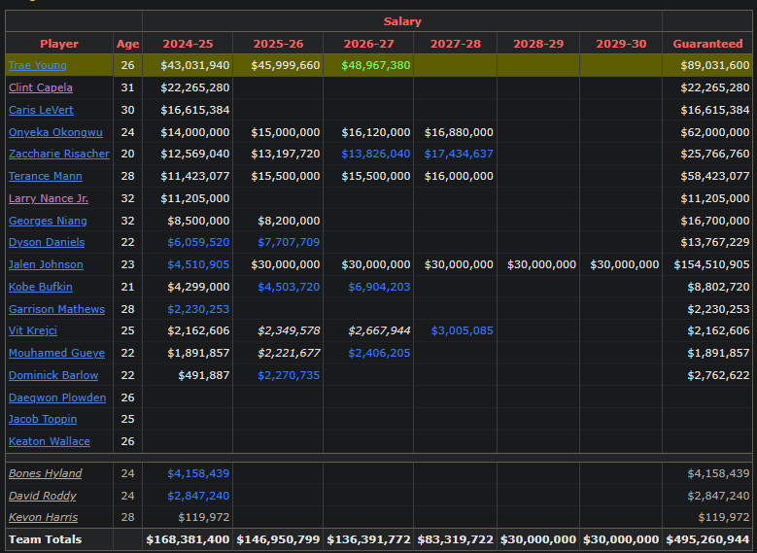Click the Player column header

59,44
